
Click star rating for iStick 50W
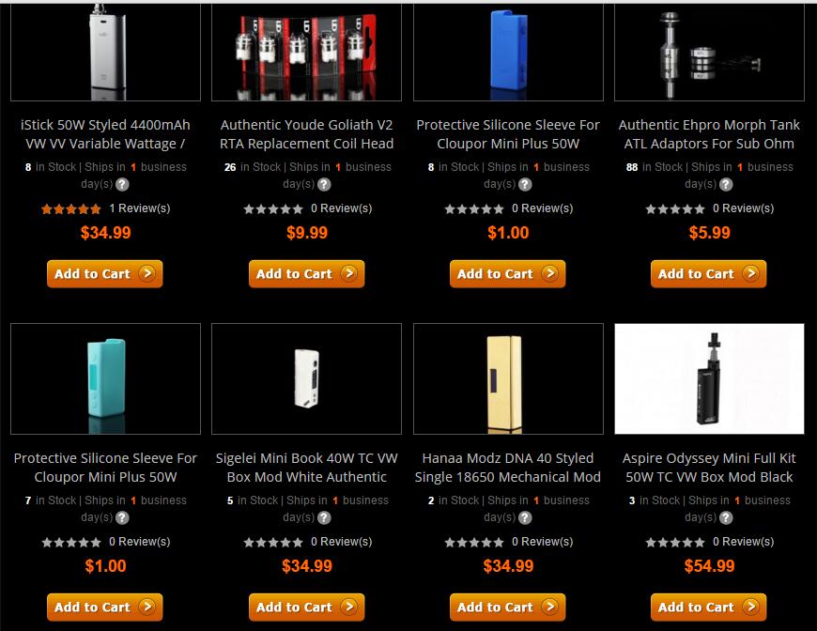pos(70,209)
